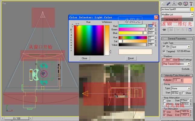This screenshot has height=121, width=195.
Task: Select mr Area Spot in modifier stack
Action: (x=177, y=20)
